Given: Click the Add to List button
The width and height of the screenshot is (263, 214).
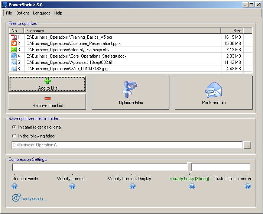Looking at the screenshot, I should click(47, 84).
